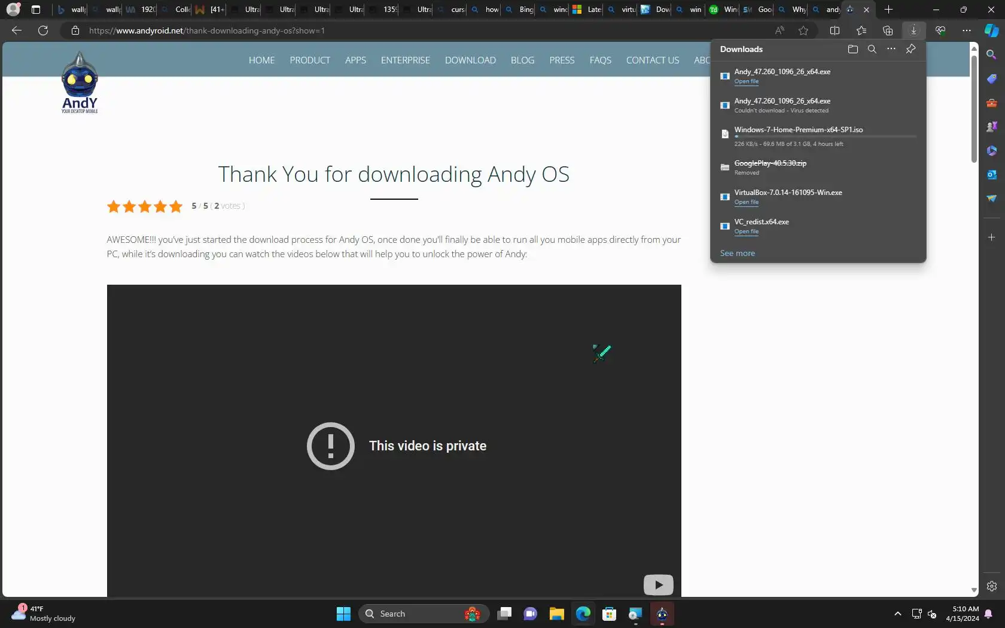The width and height of the screenshot is (1005, 628).
Task: Open file for VC_redist.x64.exe
Action: (x=746, y=231)
